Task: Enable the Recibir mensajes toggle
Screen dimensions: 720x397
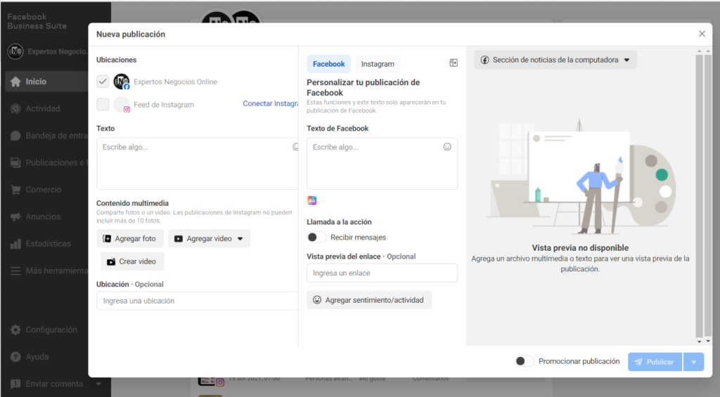Action: click(316, 237)
